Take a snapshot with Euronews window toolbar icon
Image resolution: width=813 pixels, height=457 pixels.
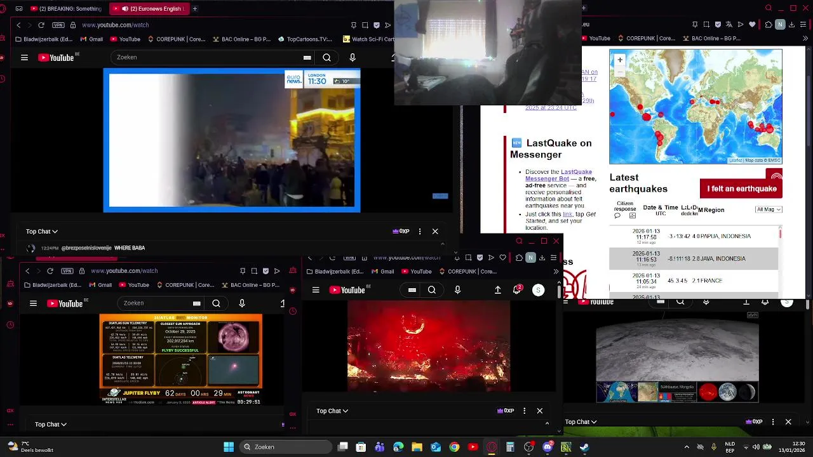point(365,25)
